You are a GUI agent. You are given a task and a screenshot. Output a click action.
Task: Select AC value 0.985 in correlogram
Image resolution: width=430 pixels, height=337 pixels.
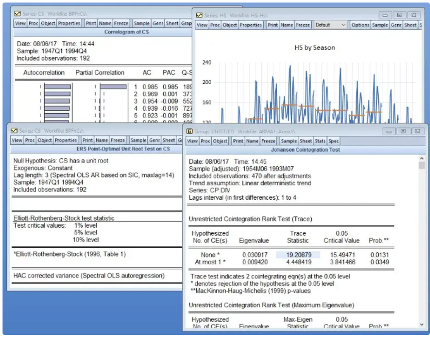(150, 87)
